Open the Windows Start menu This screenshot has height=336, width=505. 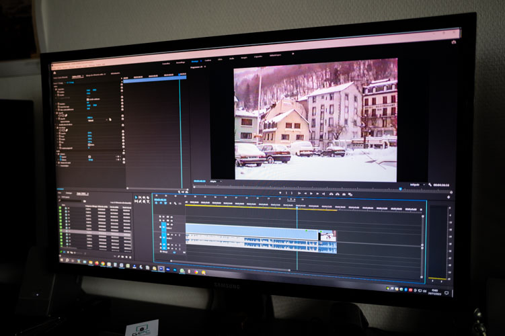point(61,260)
